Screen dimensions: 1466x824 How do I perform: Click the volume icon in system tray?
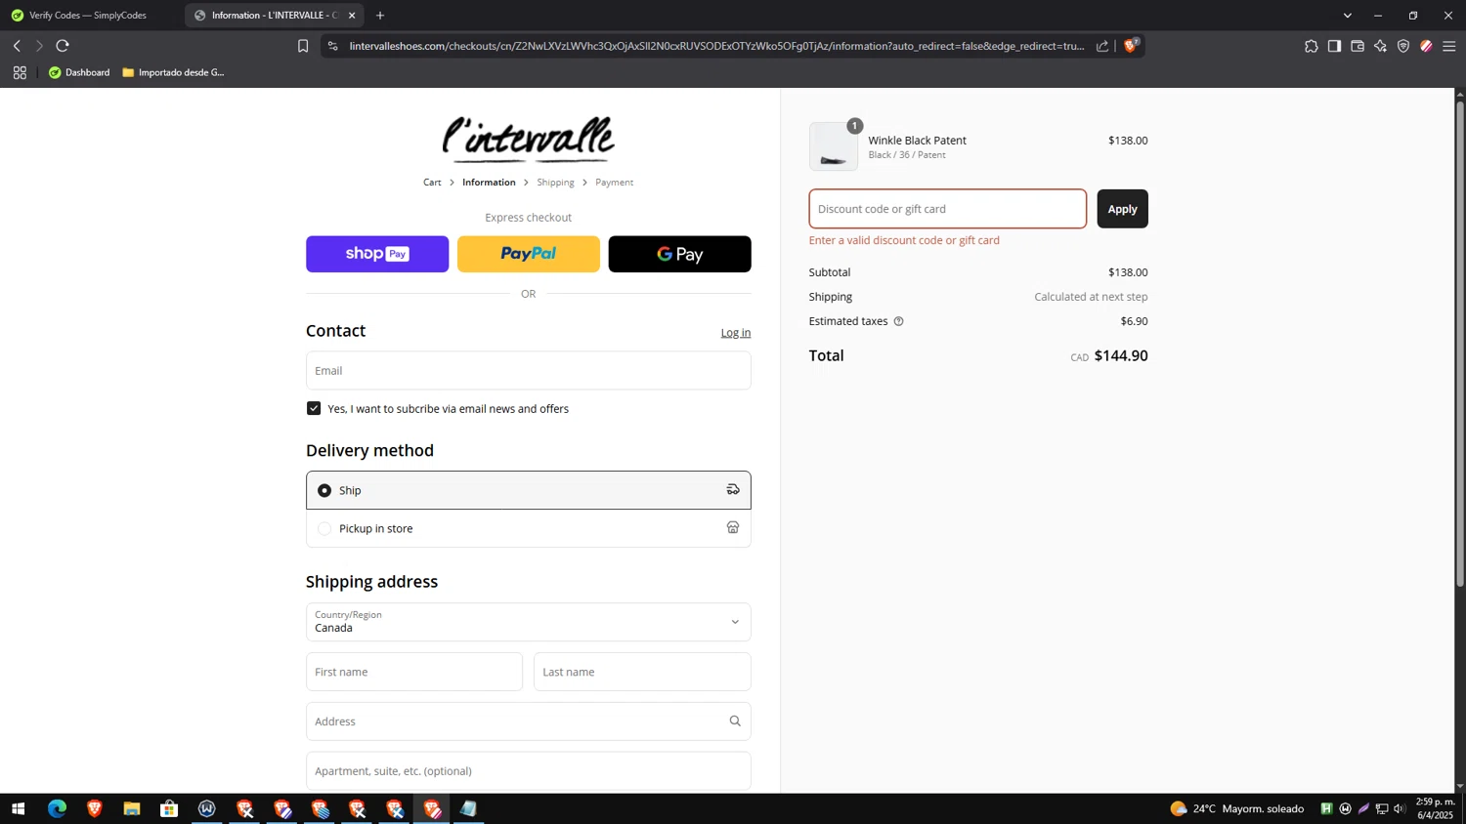click(1400, 808)
